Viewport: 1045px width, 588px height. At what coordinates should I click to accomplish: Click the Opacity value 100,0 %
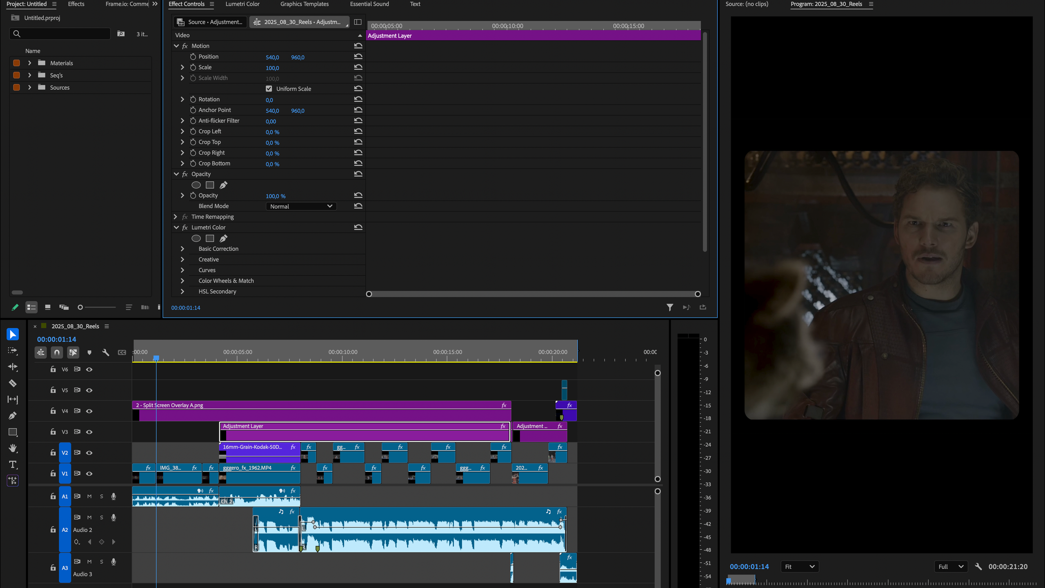tap(276, 196)
